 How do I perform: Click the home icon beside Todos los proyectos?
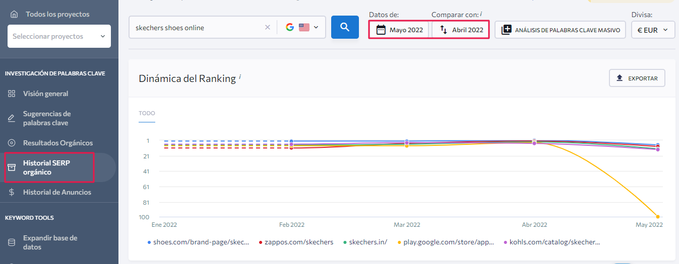[14, 14]
